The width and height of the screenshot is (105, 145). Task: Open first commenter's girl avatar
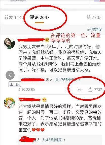click(x=9, y=43)
